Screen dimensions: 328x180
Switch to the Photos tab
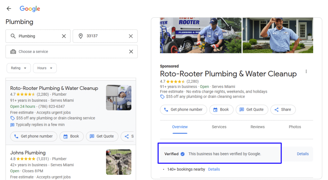pyautogui.click(x=295, y=127)
